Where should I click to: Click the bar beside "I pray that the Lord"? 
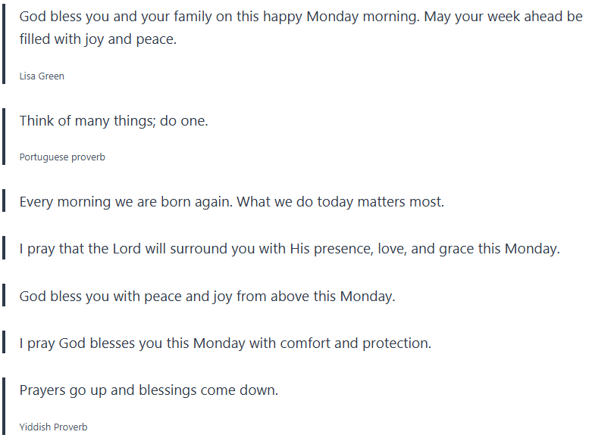pyautogui.click(x=4, y=249)
